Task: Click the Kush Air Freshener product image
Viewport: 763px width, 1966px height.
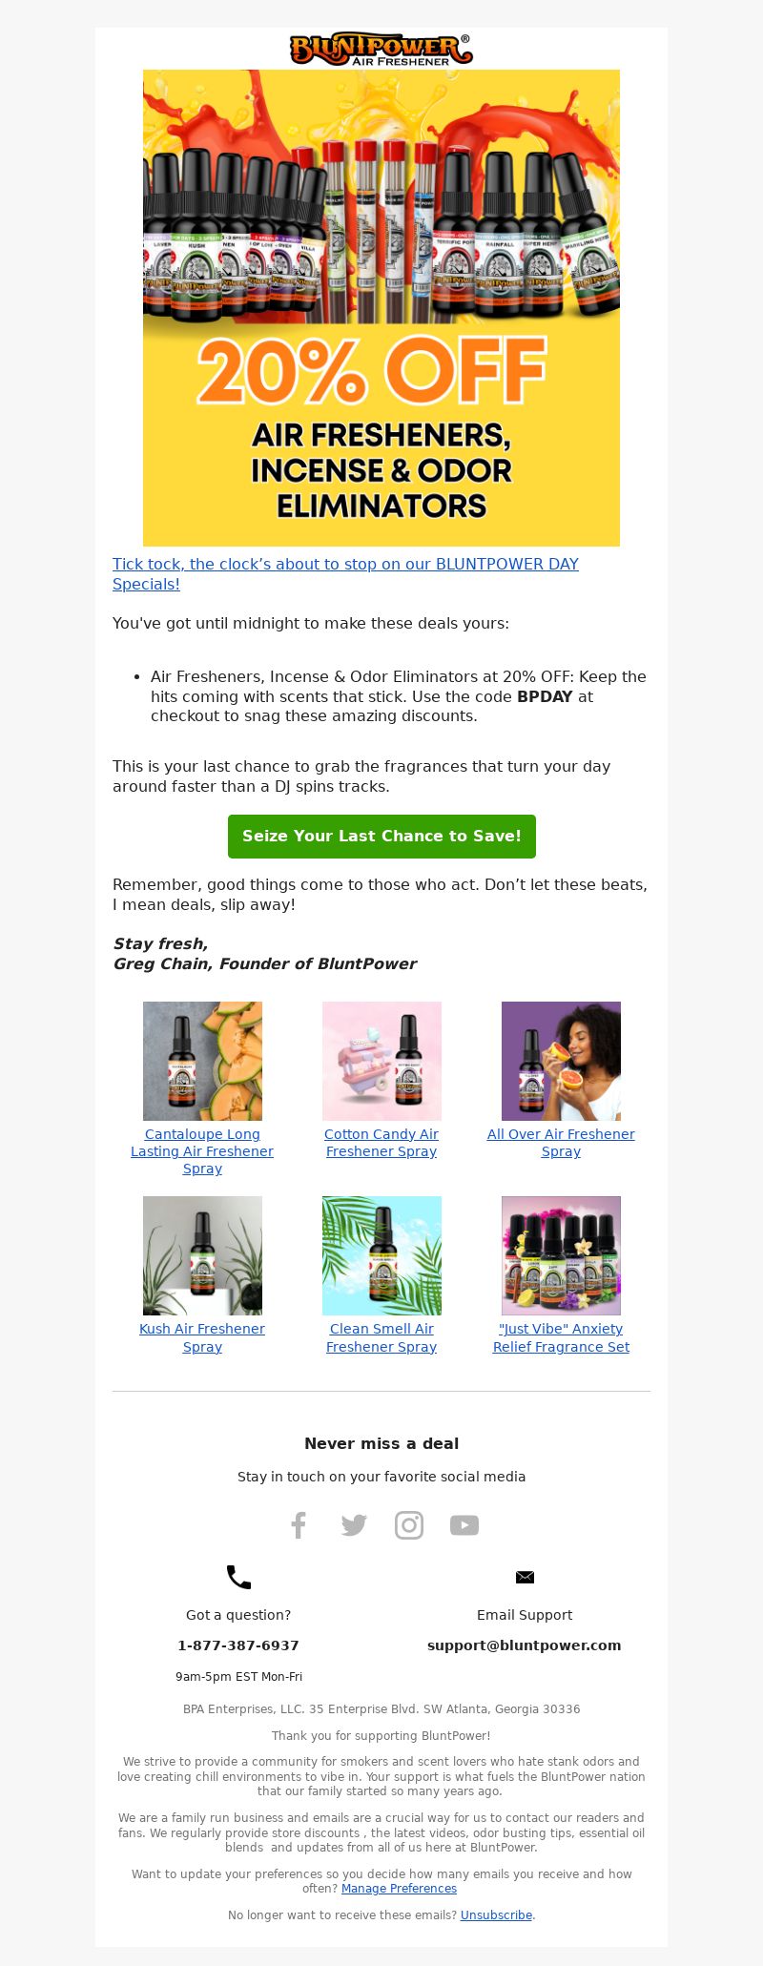Action: tap(202, 1255)
